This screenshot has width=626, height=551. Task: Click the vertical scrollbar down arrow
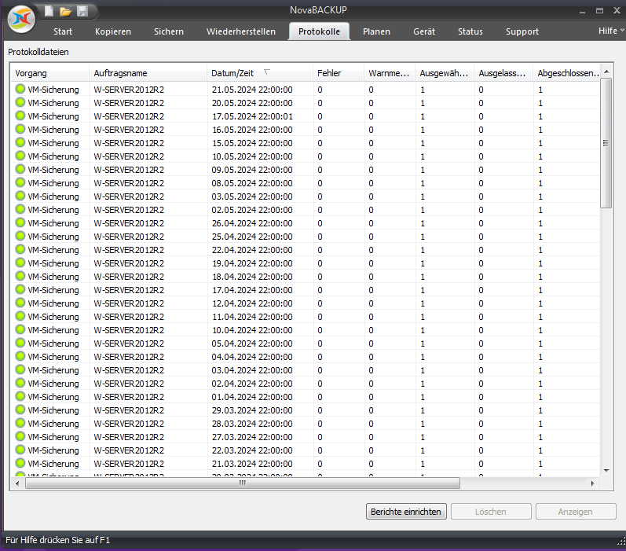pos(606,470)
